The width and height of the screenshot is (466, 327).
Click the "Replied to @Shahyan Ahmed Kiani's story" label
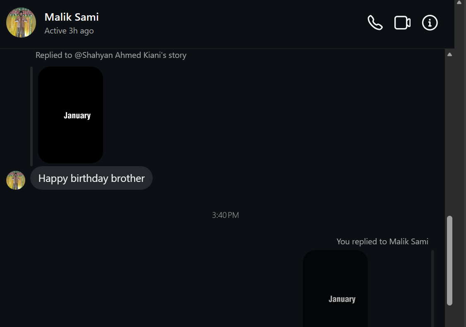[x=111, y=55]
